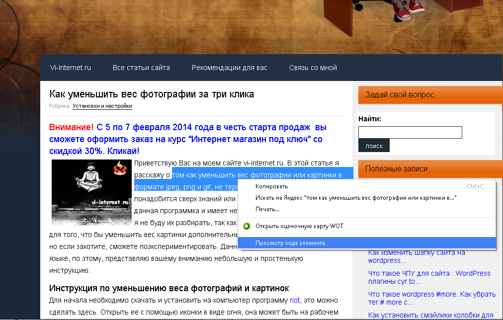Click inside the 'Найти' search text field
This screenshot has height=320, width=503.
pyautogui.click(x=410, y=132)
